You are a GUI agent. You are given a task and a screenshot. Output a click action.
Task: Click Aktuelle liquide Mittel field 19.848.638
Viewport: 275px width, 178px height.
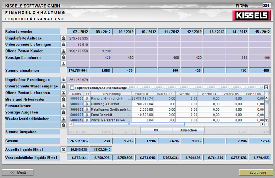[x=78, y=150]
